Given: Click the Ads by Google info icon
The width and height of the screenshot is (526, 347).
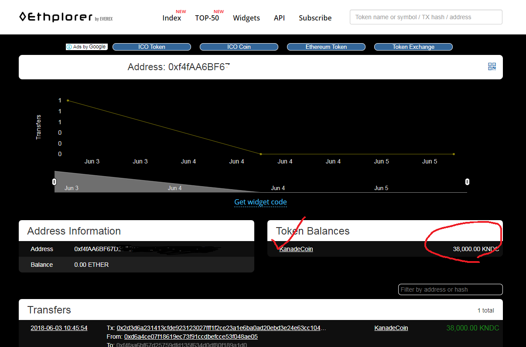Looking at the screenshot, I should pyautogui.click(x=69, y=47).
